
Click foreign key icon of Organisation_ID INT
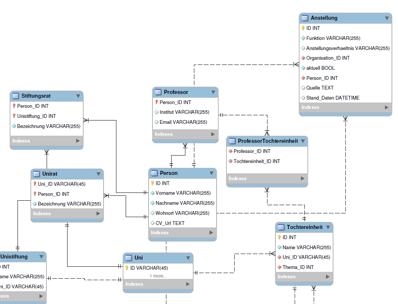tap(303, 58)
